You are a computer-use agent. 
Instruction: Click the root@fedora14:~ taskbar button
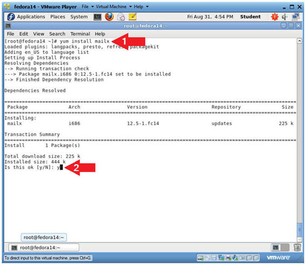[44, 247]
